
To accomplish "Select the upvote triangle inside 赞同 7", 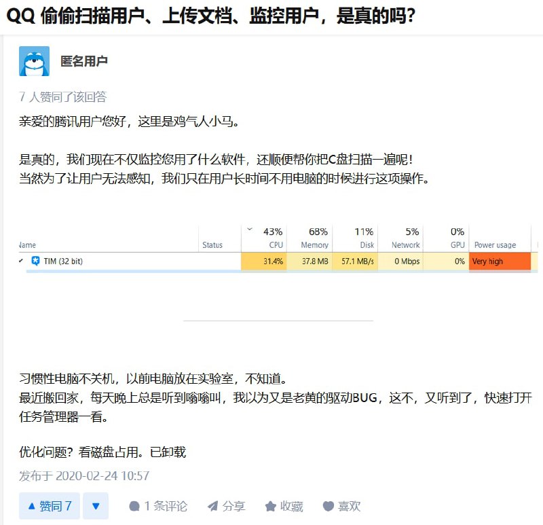I will click(33, 506).
